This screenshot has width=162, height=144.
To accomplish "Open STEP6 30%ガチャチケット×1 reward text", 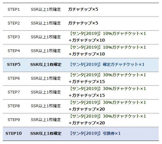I will 108,75.
